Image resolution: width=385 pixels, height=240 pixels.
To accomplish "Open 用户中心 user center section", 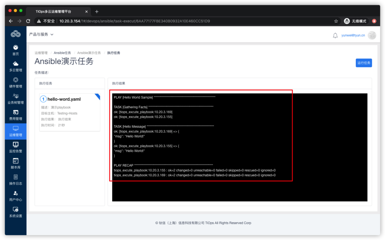I will [x=15, y=197].
